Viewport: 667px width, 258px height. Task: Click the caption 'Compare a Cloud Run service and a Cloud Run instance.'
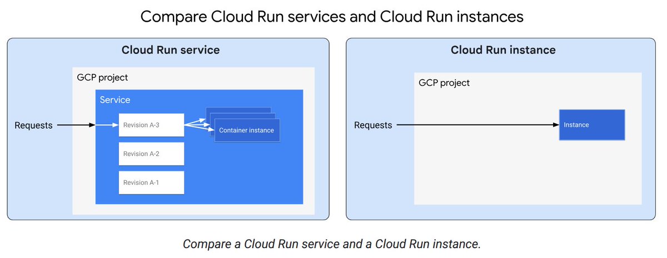coord(331,244)
